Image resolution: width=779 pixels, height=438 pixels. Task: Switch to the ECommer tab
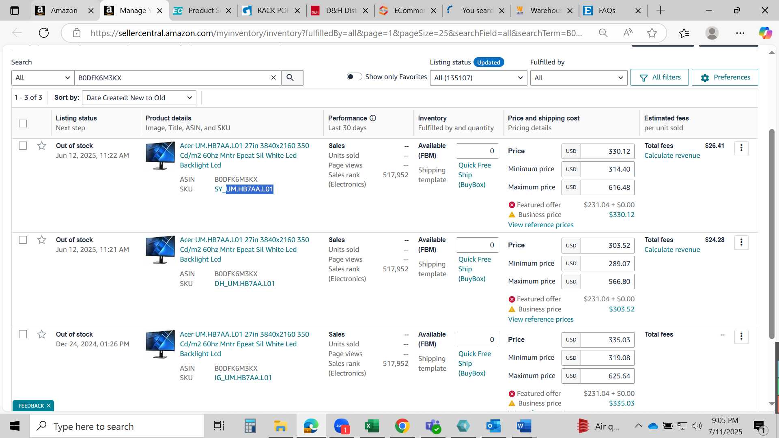click(x=408, y=11)
